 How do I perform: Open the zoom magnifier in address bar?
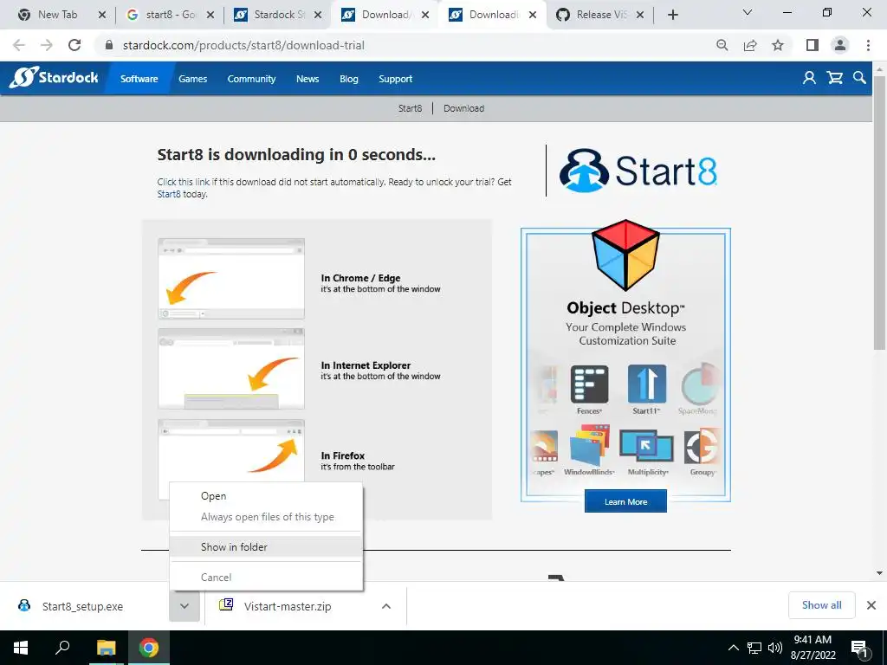click(722, 45)
